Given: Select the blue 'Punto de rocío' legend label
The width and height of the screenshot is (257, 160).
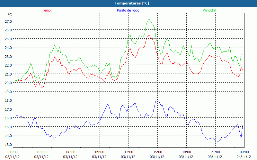Looking at the screenshot, I should coord(128,10).
